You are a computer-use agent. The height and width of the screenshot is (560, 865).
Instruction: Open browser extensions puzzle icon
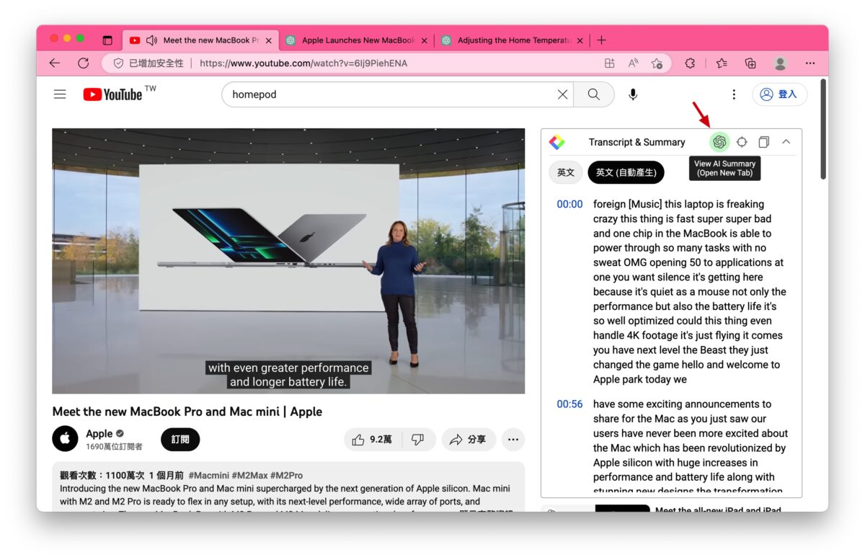pyautogui.click(x=690, y=63)
